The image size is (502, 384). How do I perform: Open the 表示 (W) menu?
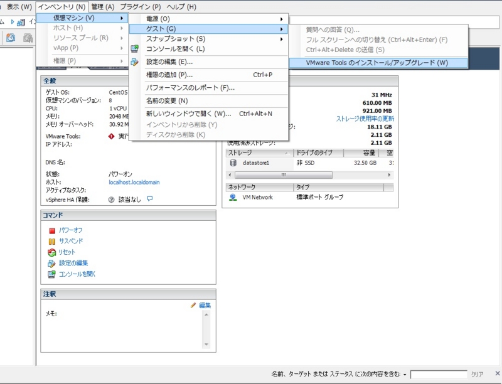tap(19, 7)
